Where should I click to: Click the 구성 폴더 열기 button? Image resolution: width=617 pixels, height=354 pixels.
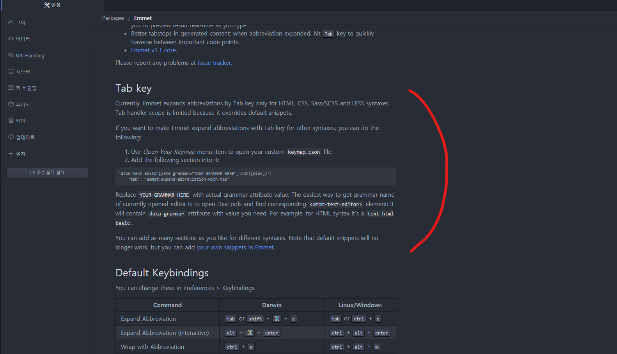pos(47,173)
